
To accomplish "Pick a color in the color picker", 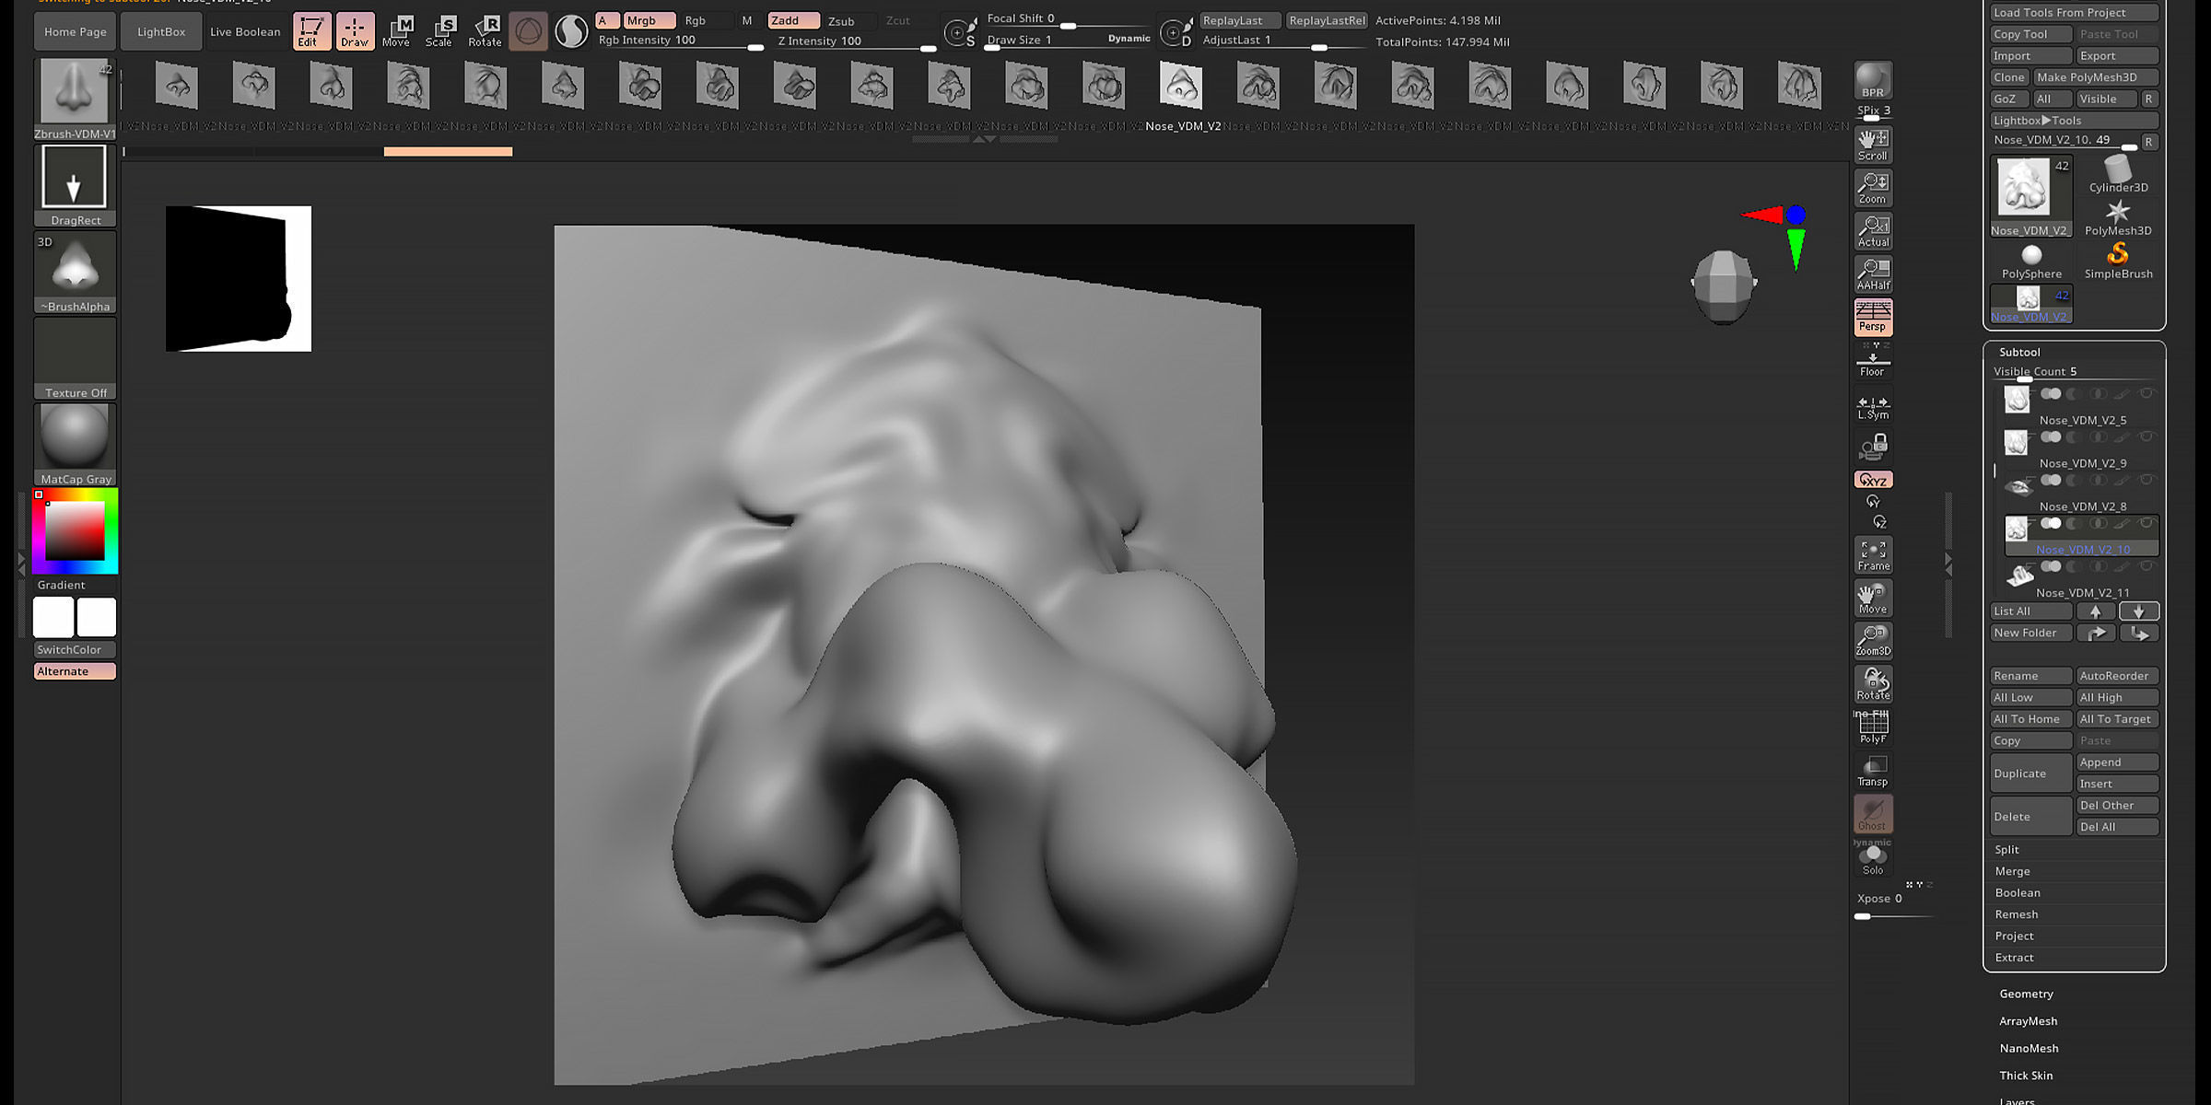I will [76, 531].
